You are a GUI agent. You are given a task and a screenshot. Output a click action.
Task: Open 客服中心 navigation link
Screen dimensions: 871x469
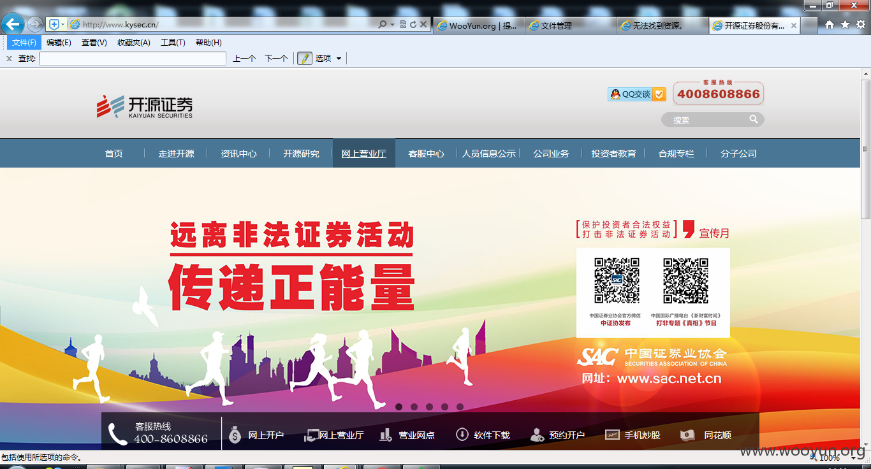click(427, 154)
